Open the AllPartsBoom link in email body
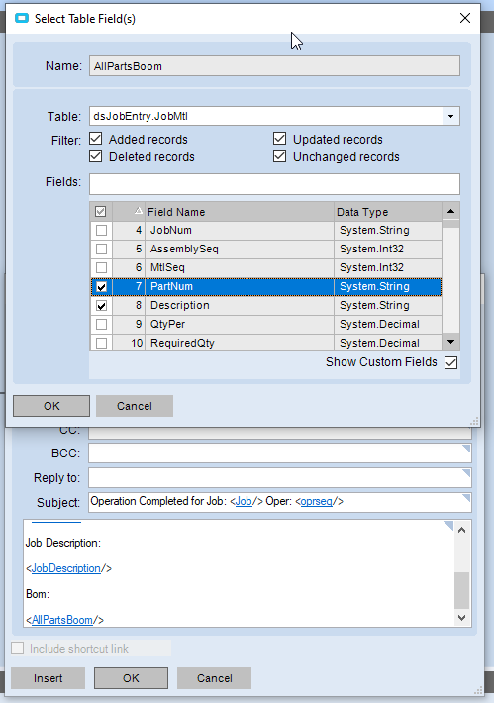This screenshot has width=494, height=703. pyautogui.click(x=62, y=620)
